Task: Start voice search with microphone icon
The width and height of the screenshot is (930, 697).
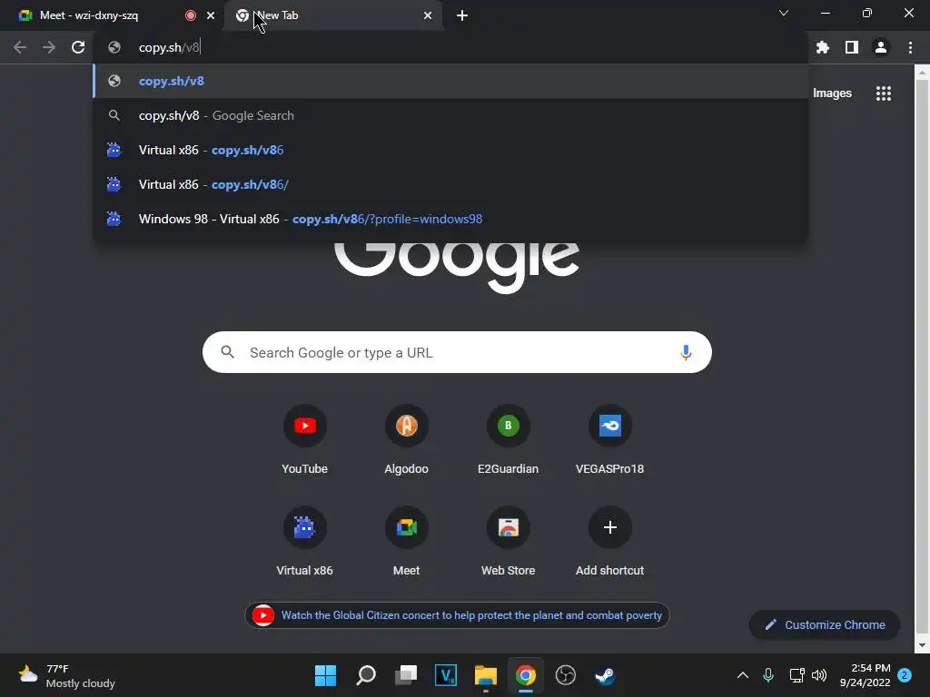Action: pos(686,353)
